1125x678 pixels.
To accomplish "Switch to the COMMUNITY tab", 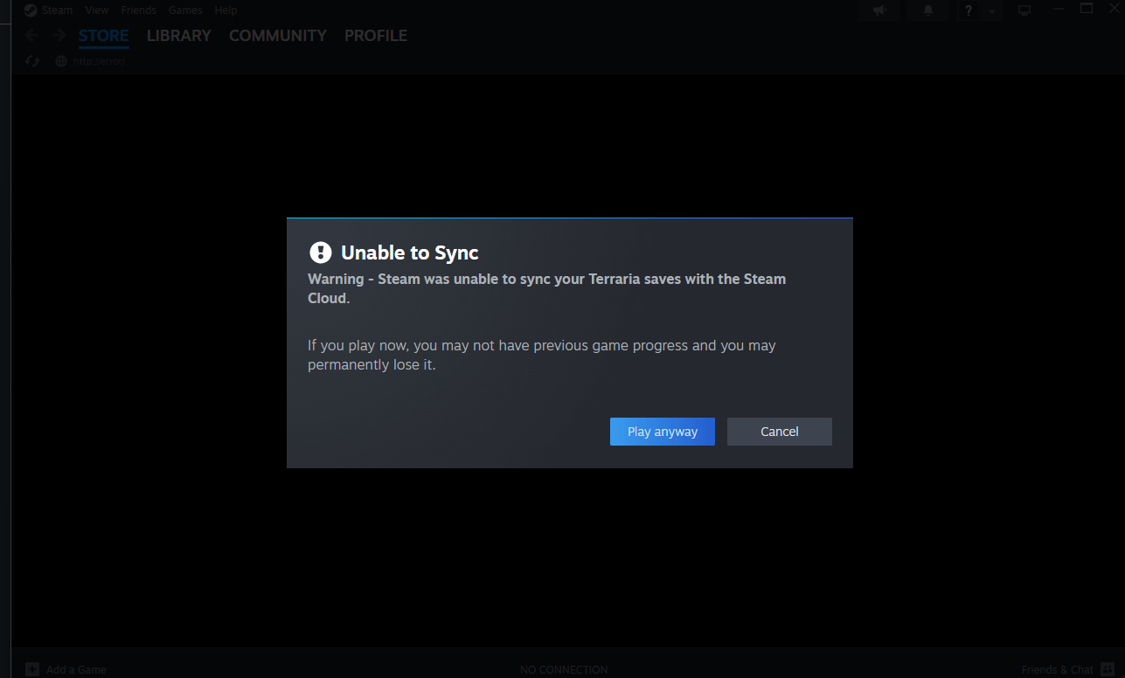I will 278,36.
